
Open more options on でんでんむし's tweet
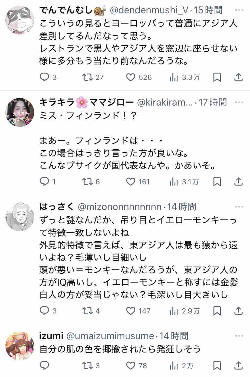(x=239, y=10)
